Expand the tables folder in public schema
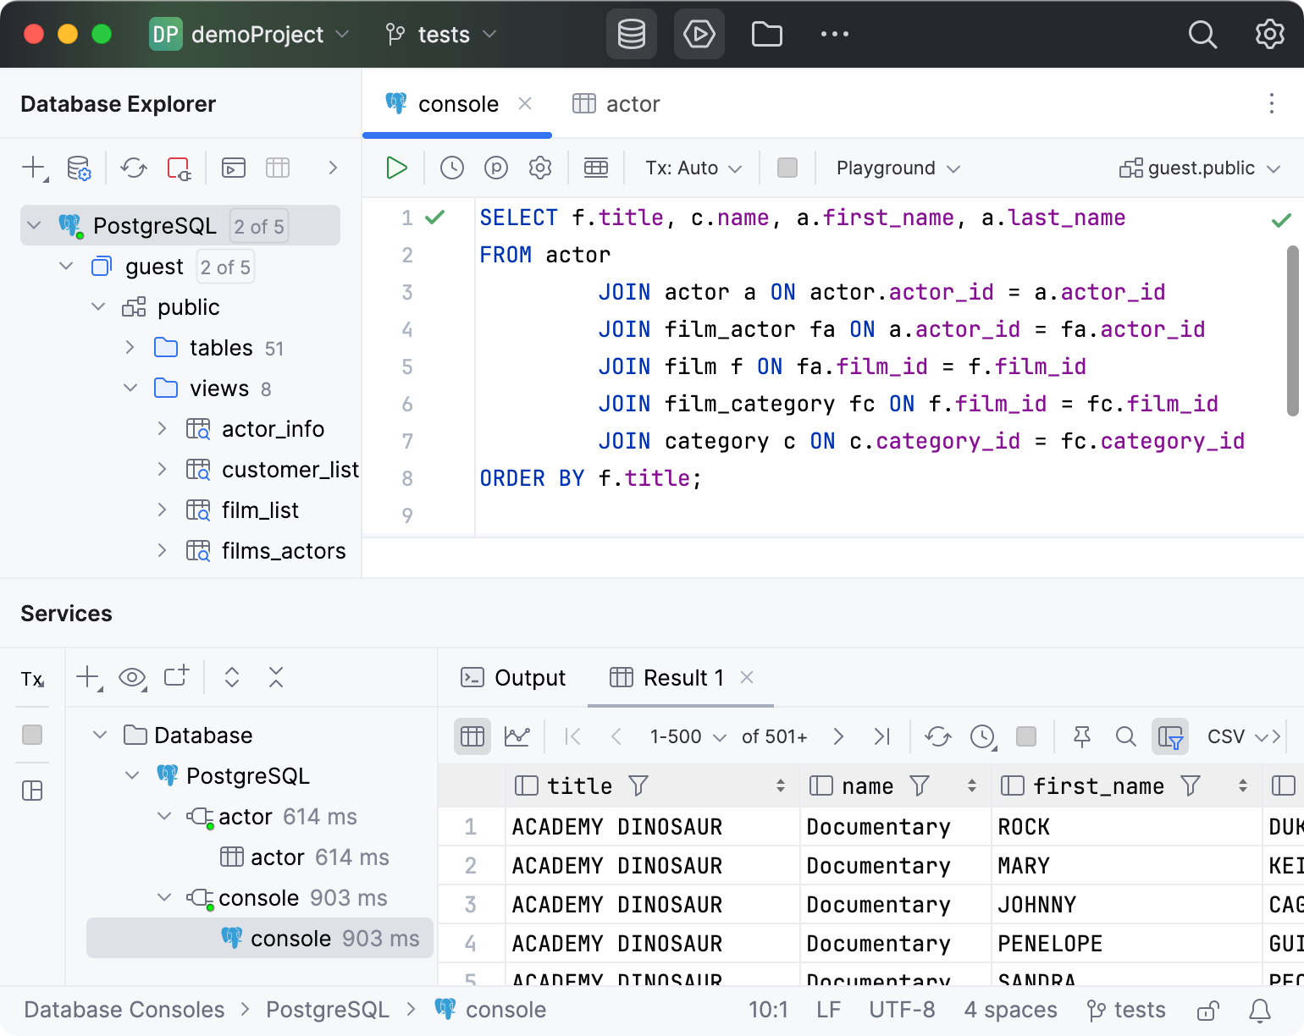1304x1036 pixels. click(130, 347)
